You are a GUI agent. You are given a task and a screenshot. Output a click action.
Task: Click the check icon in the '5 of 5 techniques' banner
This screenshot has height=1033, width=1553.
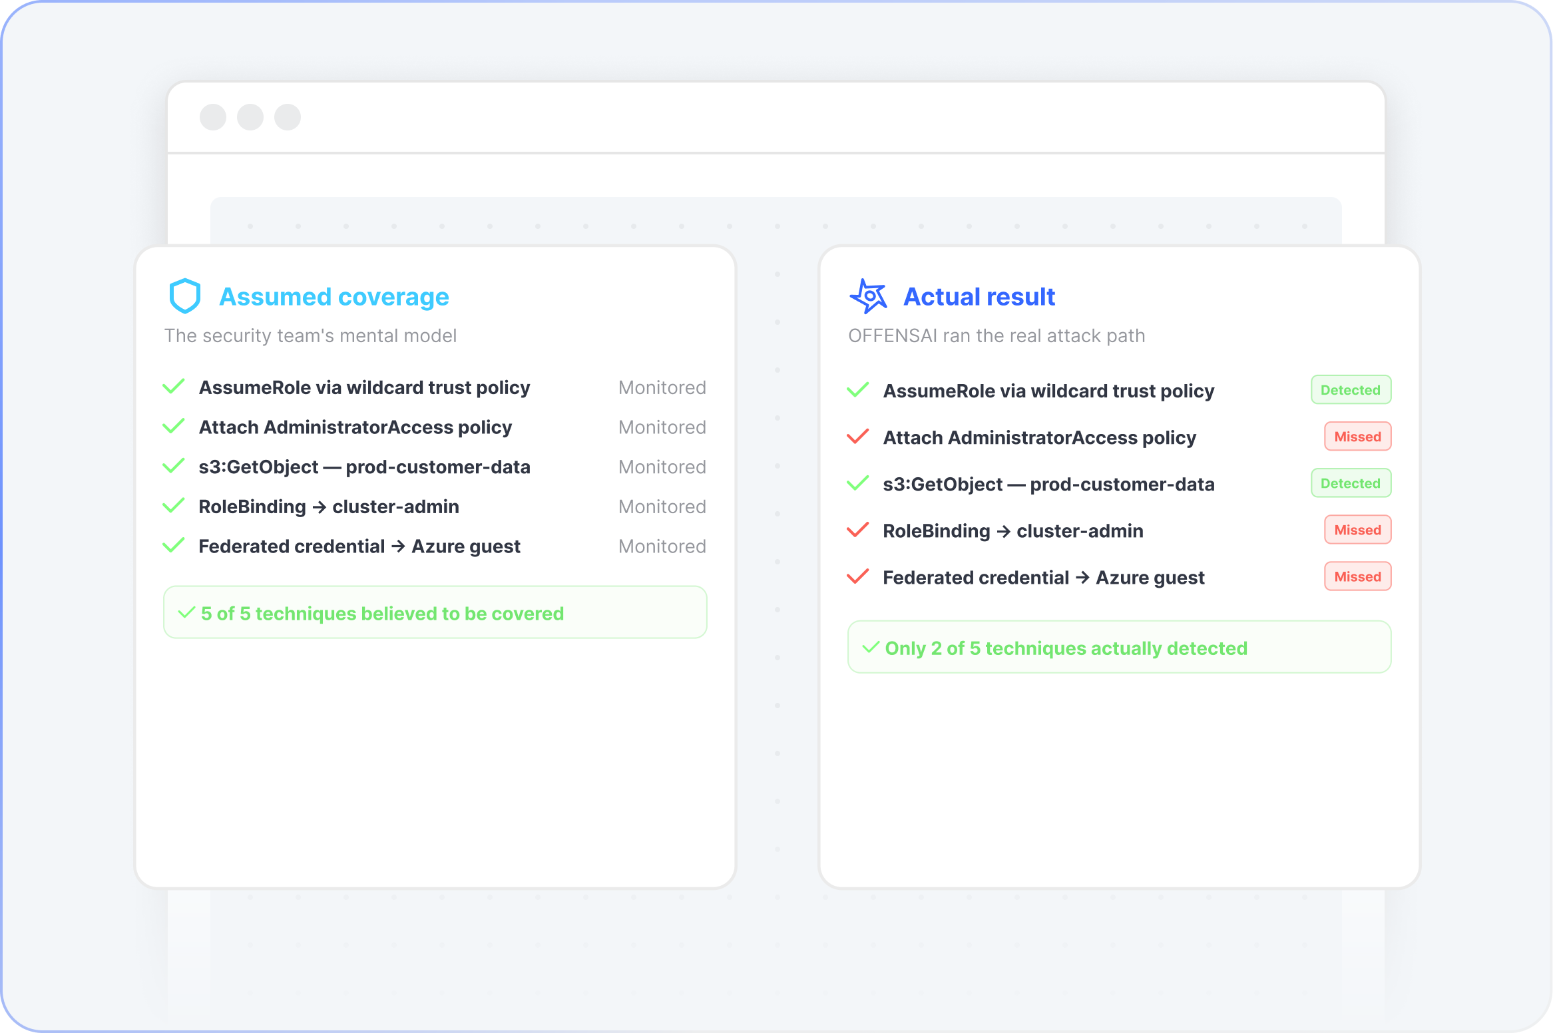click(x=187, y=612)
